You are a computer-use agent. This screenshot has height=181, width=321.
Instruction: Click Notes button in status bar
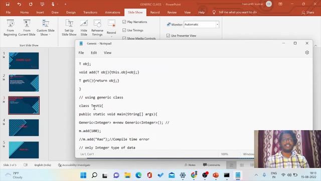(x=190, y=165)
